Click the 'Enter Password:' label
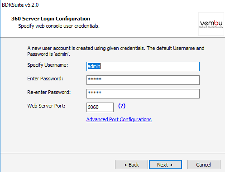The image size is (225, 172). 45,79
